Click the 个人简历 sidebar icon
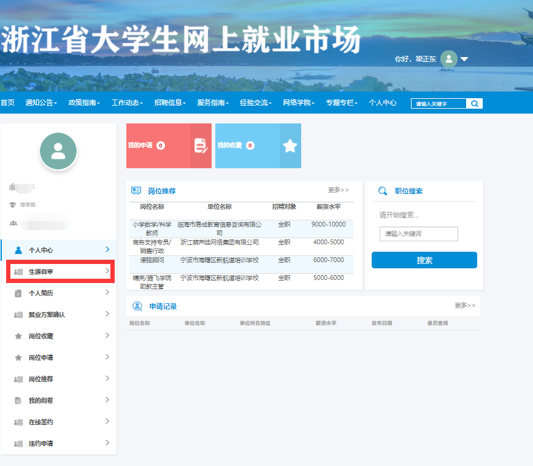The height and width of the screenshot is (466, 533). 18,293
